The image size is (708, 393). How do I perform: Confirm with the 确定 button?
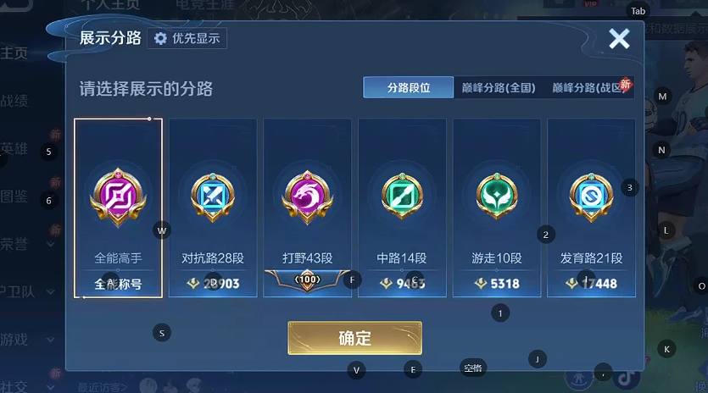coord(355,338)
